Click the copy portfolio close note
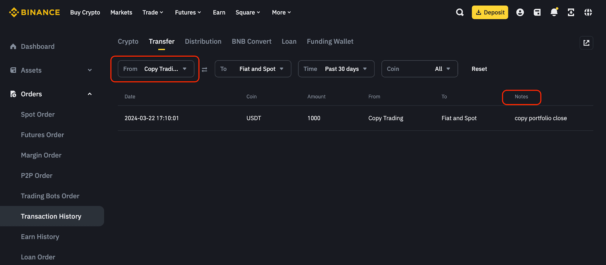This screenshot has height=265, width=606. click(x=540, y=118)
